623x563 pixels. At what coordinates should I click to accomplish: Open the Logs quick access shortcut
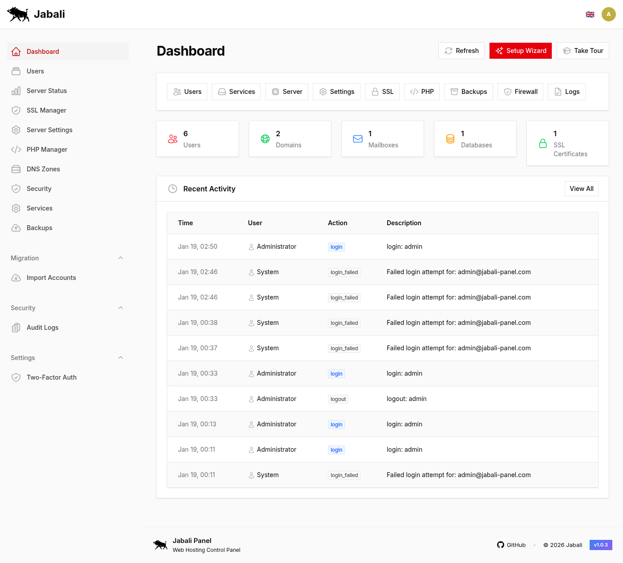pyautogui.click(x=566, y=92)
